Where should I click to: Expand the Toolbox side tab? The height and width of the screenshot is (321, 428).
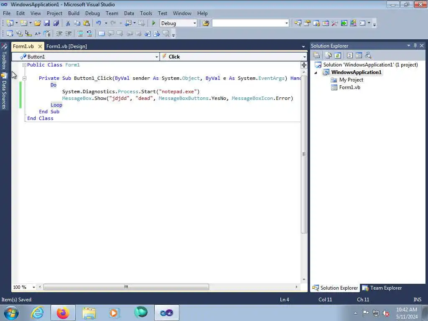(x=4, y=56)
